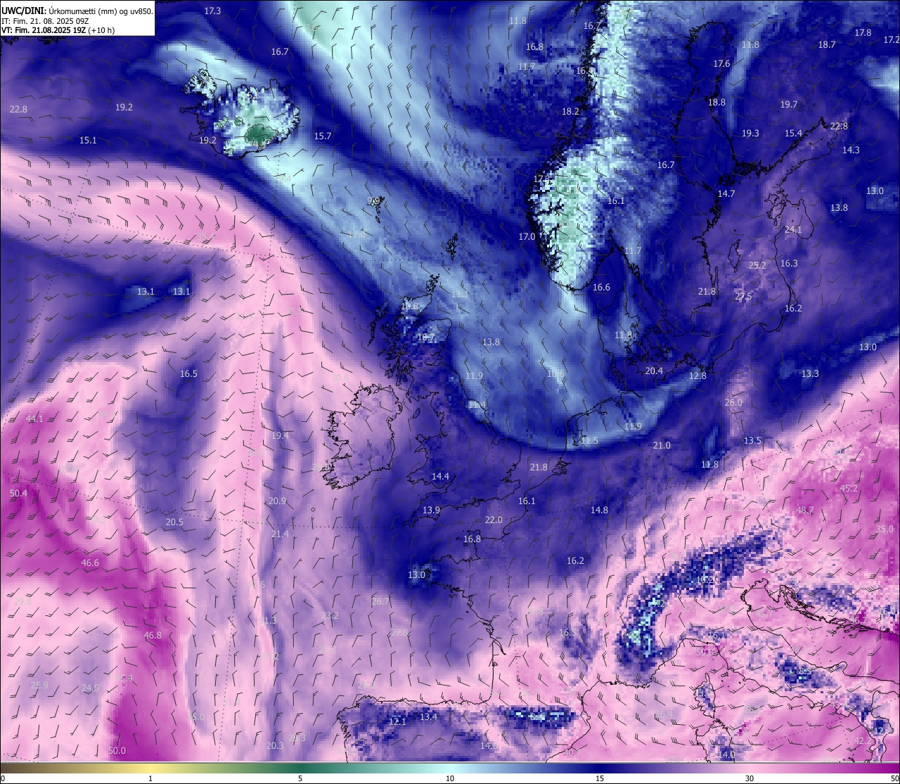Click the 15.1 value west of Iceland

click(88, 141)
